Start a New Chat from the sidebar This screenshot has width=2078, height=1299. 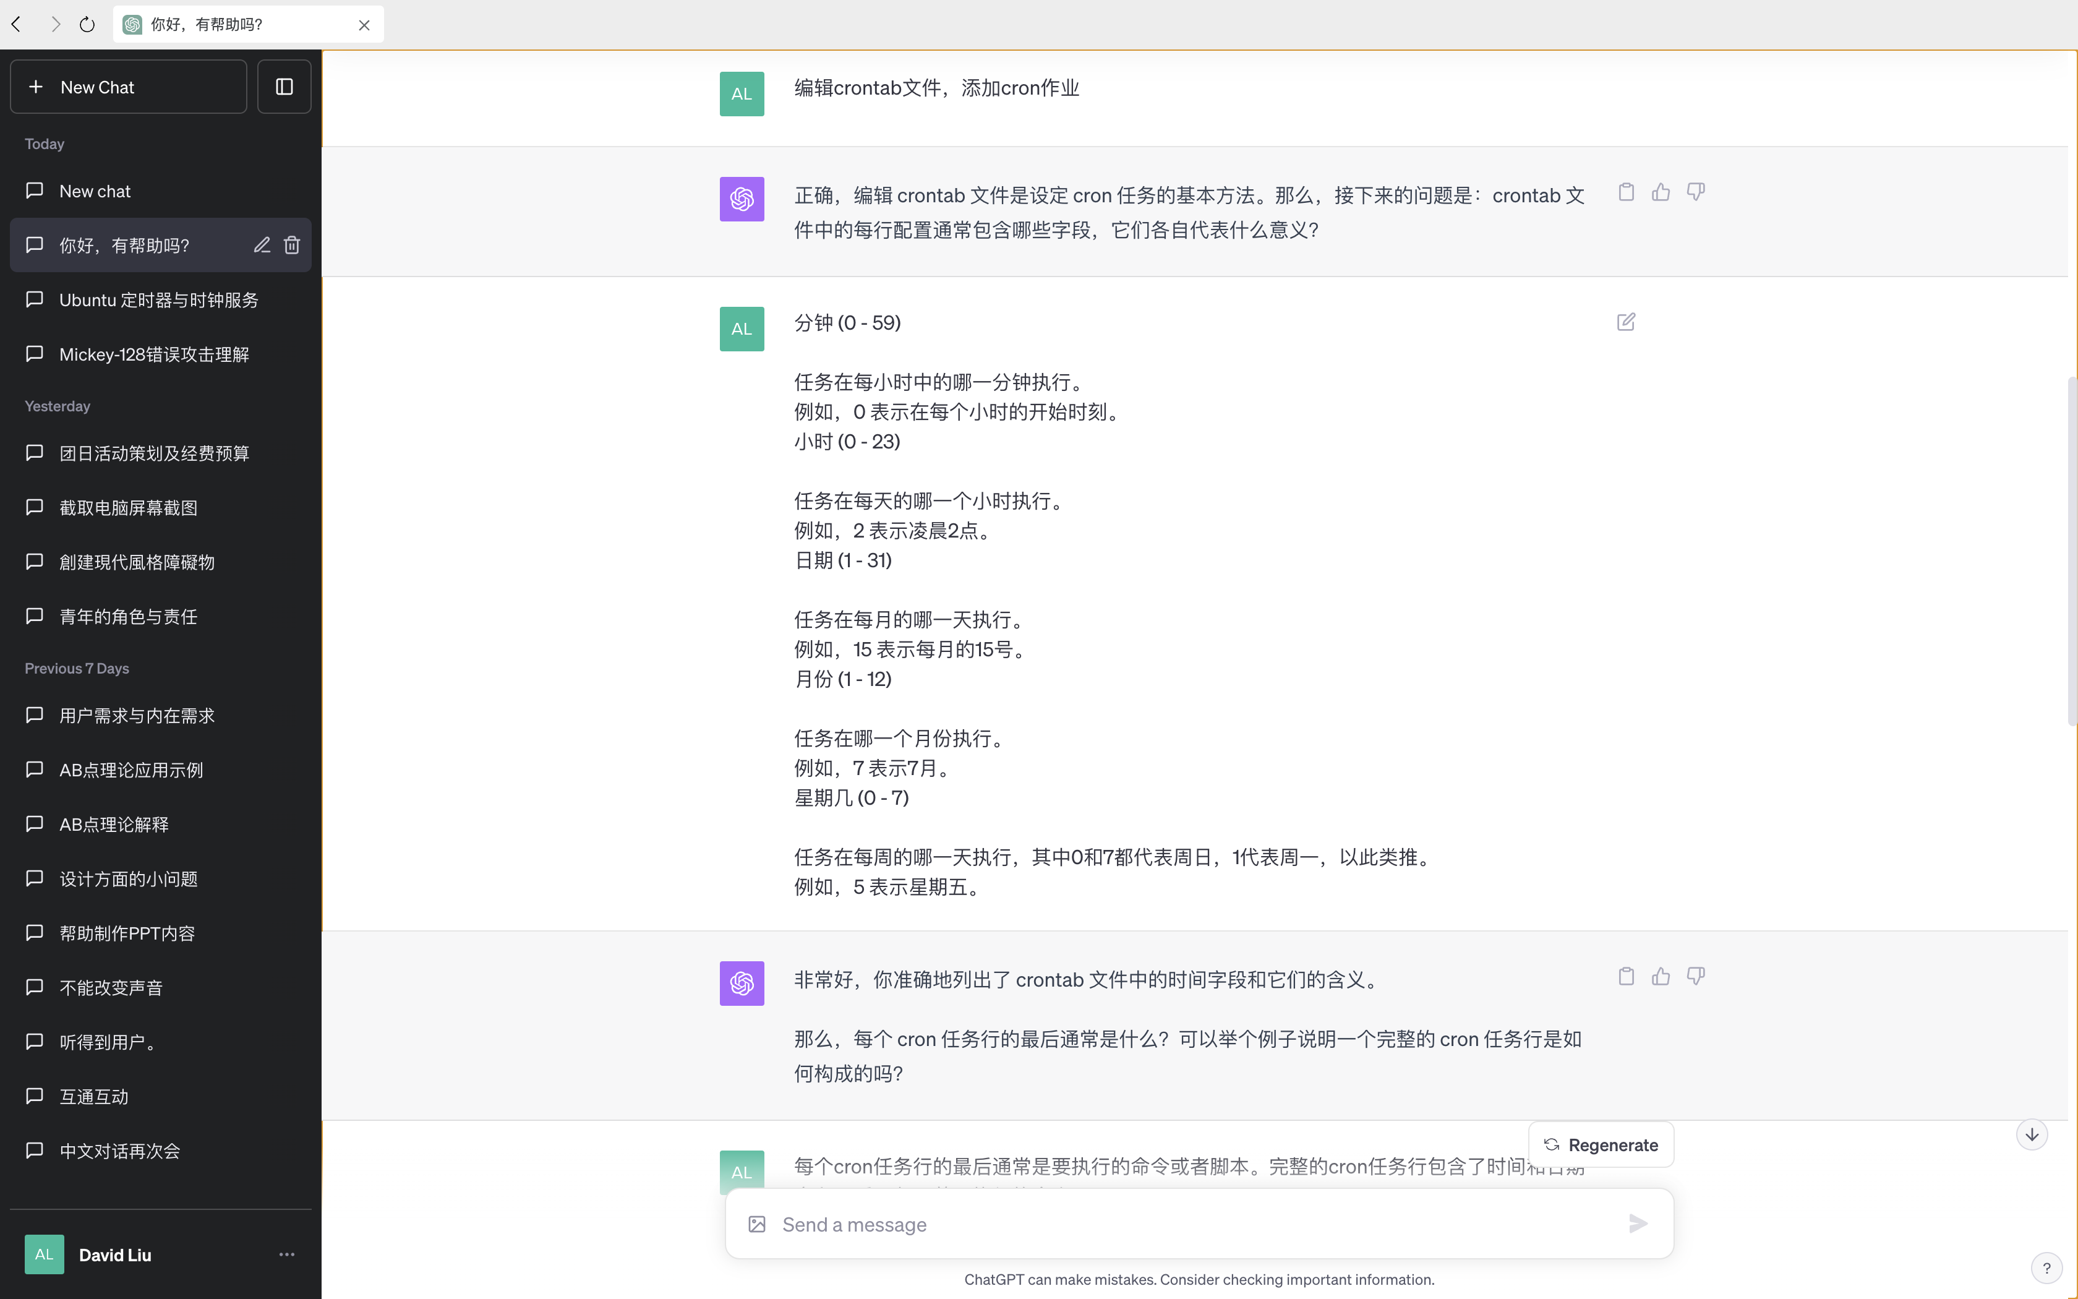(x=129, y=87)
